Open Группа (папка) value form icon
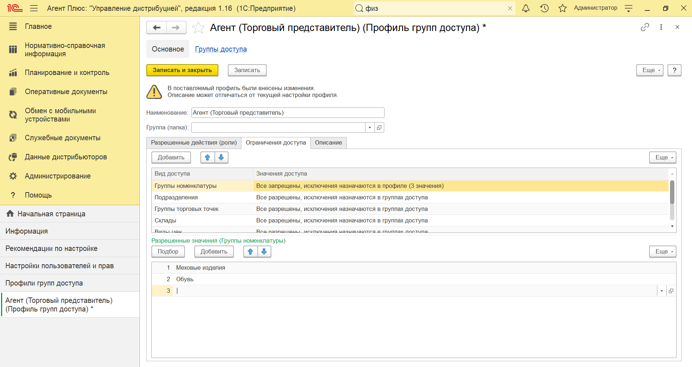The width and height of the screenshot is (692, 367). pyautogui.click(x=379, y=128)
